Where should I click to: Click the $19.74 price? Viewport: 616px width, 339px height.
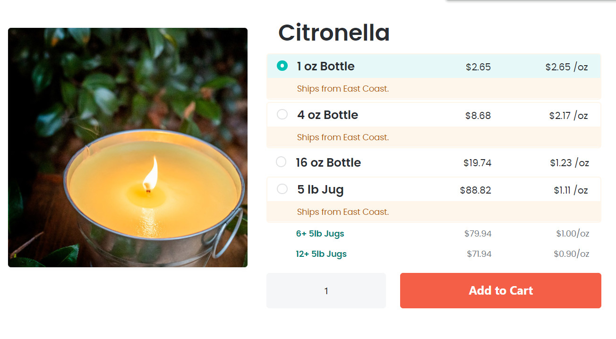tap(477, 163)
